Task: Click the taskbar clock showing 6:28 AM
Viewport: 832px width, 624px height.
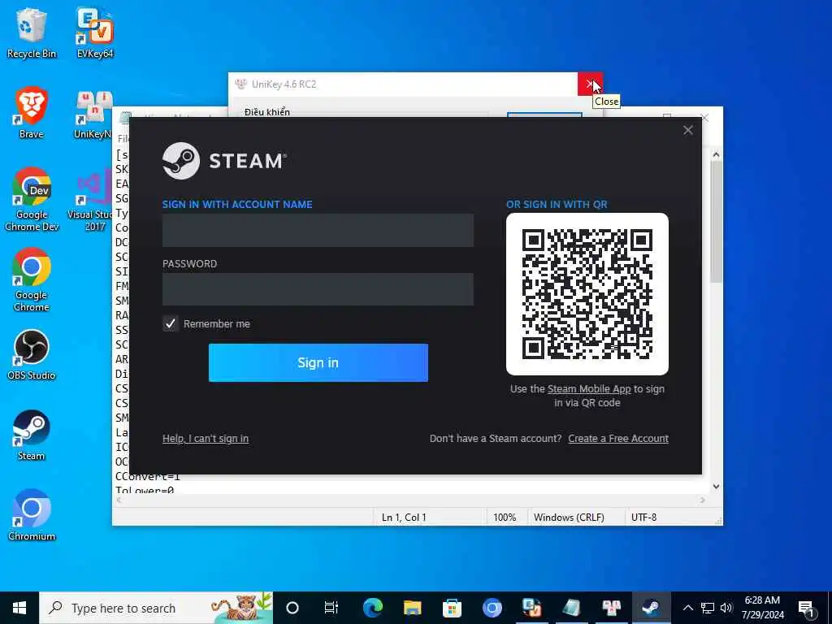Action: [762, 608]
